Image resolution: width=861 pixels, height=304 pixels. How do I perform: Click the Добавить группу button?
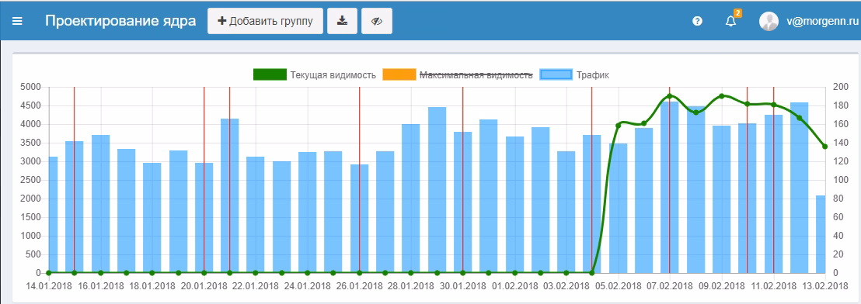pyautogui.click(x=265, y=22)
